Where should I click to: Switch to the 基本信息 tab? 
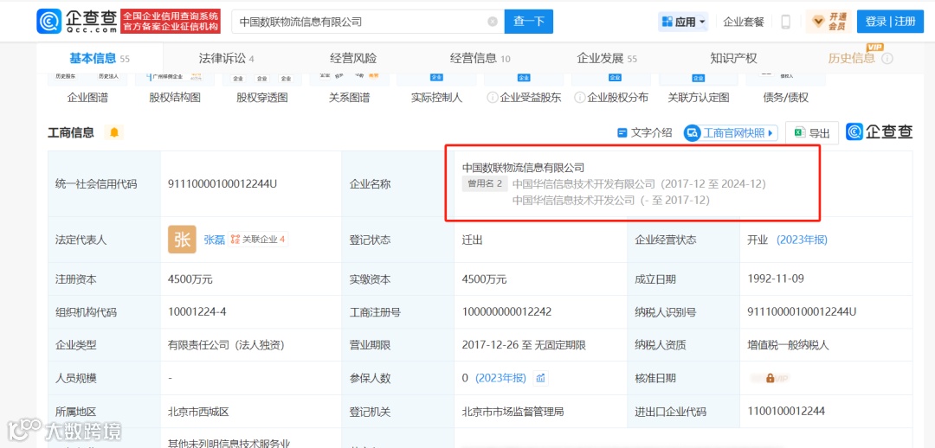point(99,59)
